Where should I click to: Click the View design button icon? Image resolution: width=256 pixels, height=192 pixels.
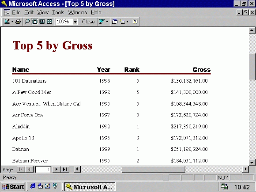coord(7,22)
